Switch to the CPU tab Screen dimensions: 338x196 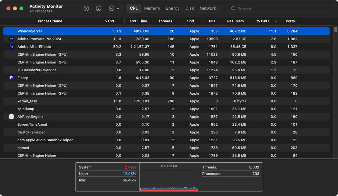(134, 8)
